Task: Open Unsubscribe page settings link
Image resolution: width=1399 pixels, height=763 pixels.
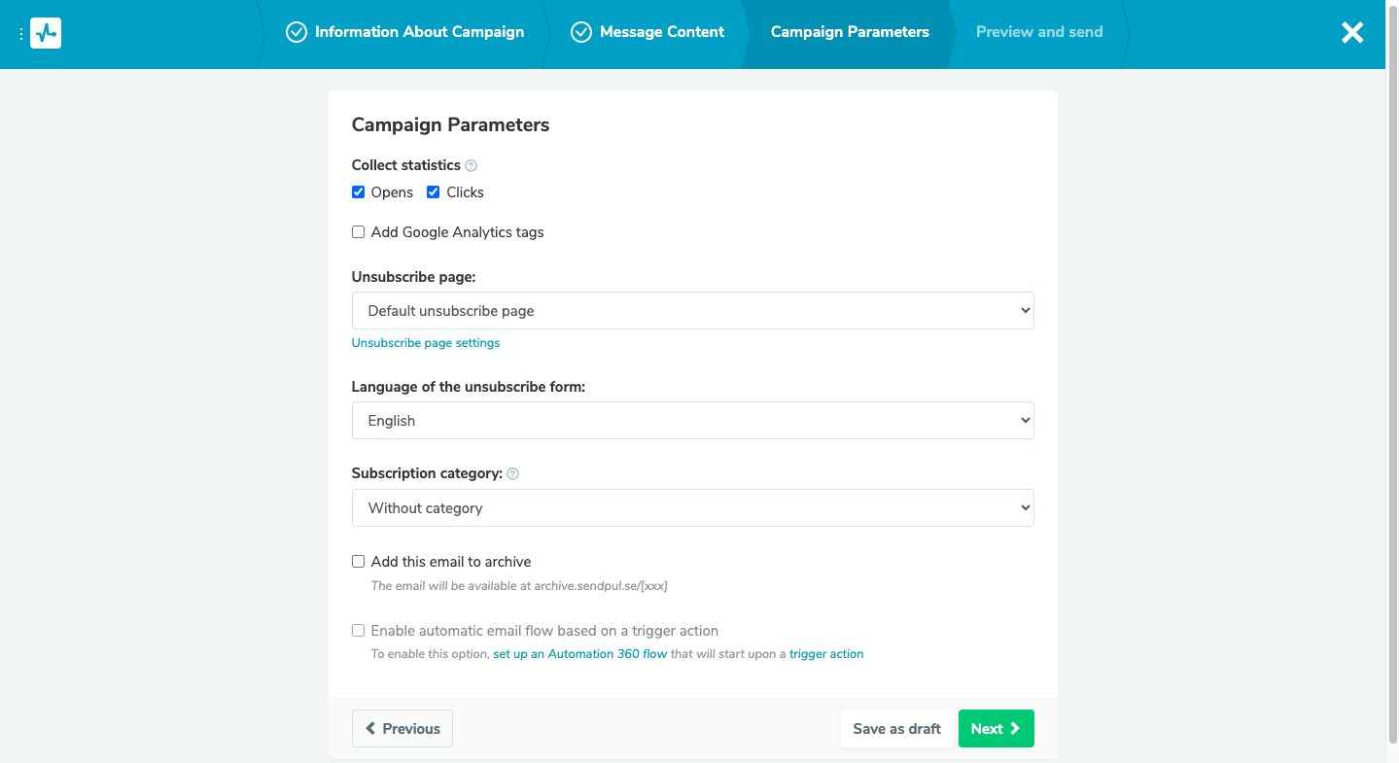Action: tap(426, 343)
